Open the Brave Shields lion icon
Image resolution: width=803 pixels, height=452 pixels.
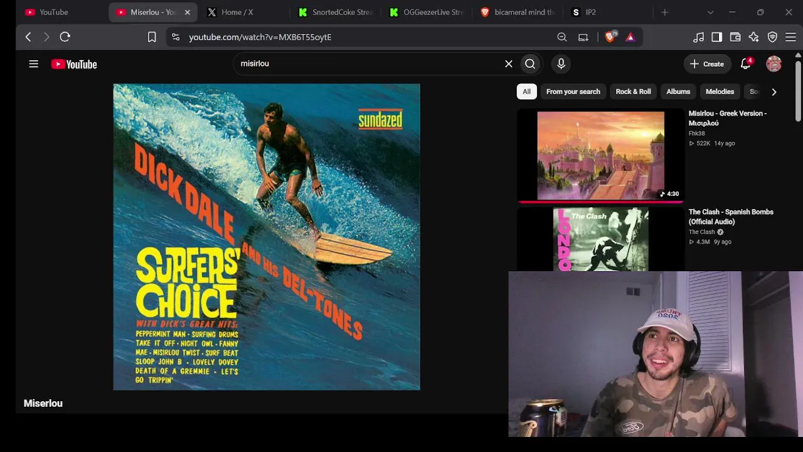point(610,37)
